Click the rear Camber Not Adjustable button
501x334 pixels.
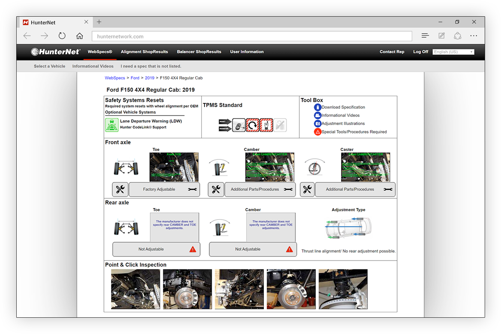[253, 249]
